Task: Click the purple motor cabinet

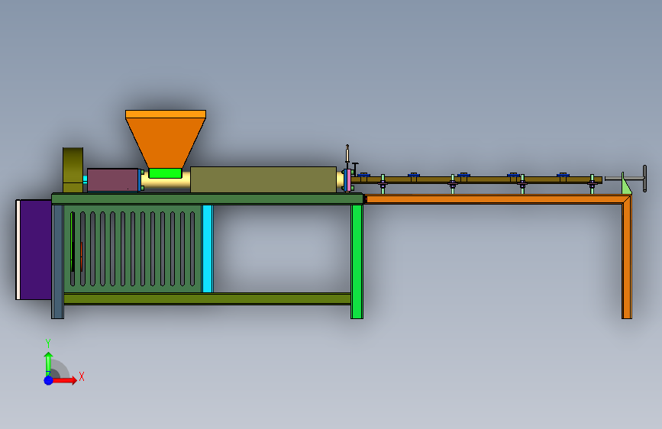Action: pyautogui.click(x=35, y=250)
